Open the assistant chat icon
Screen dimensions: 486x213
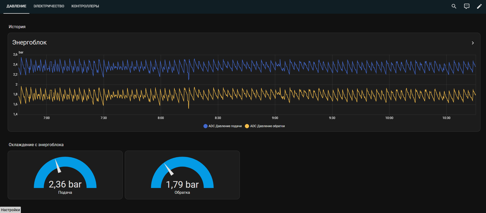467,6
